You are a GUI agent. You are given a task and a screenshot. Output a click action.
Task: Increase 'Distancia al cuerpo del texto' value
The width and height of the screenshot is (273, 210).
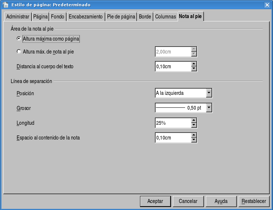[194, 64]
